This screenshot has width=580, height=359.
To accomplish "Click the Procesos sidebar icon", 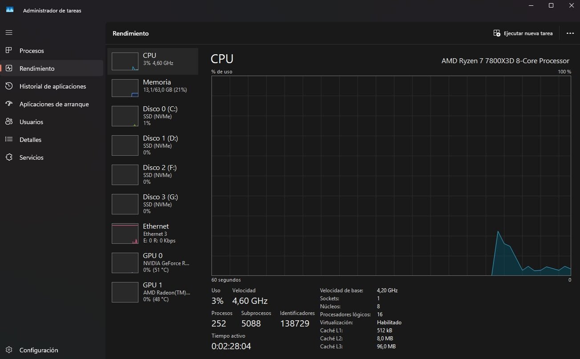I will 9,50.
